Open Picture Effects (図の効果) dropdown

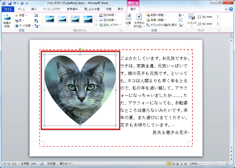click(x=108, y=20)
